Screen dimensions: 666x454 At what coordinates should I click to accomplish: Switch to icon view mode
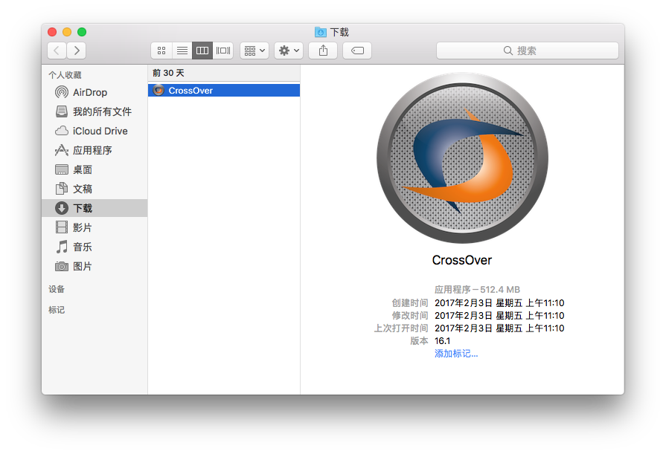(x=161, y=51)
